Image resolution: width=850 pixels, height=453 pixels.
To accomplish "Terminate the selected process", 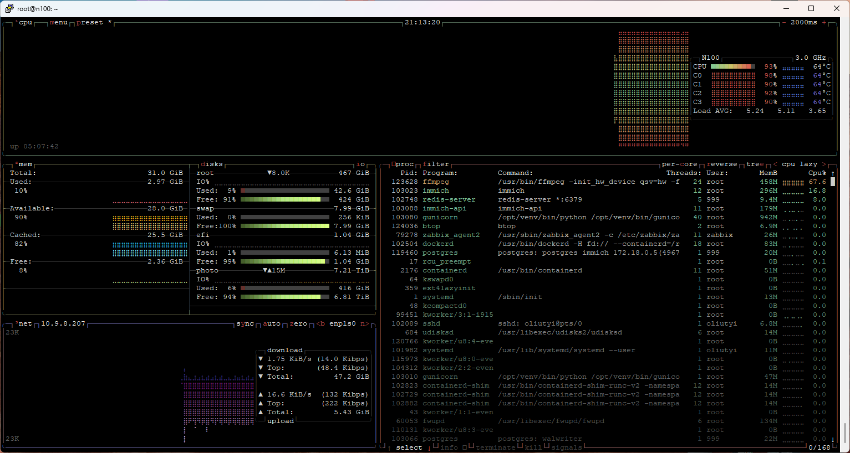I will tap(495, 447).
